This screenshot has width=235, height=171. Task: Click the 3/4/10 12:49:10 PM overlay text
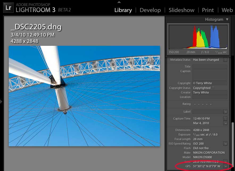coord(32,35)
